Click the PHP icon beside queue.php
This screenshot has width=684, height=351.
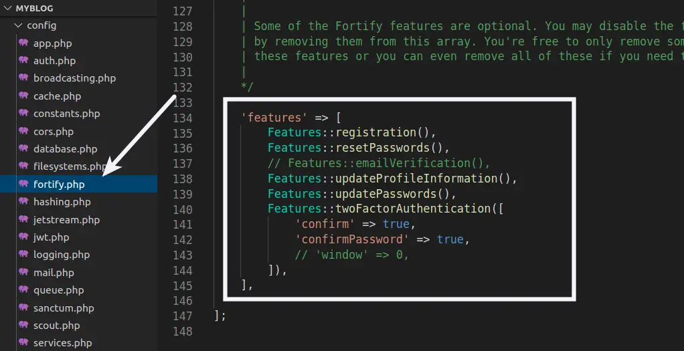[x=23, y=289]
